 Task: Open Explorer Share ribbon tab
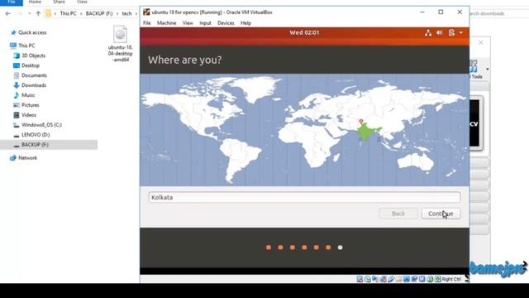click(x=59, y=2)
